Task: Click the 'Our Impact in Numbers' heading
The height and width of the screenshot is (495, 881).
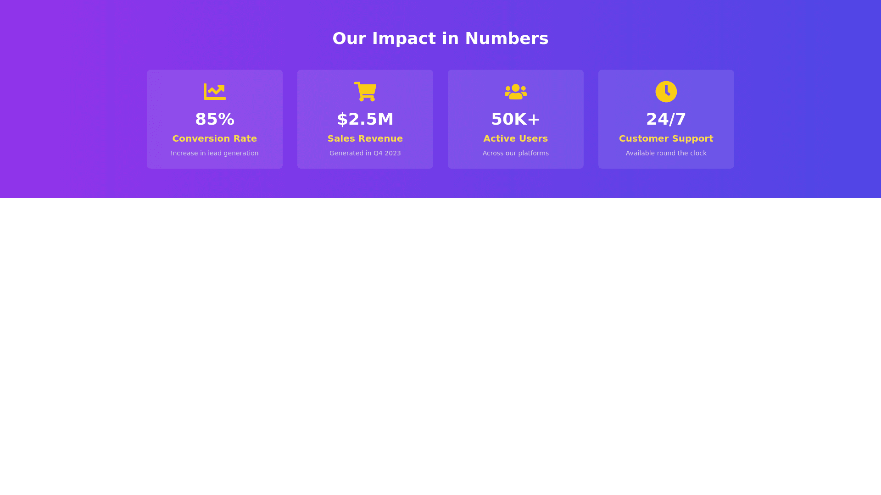Action: pyautogui.click(x=440, y=38)
